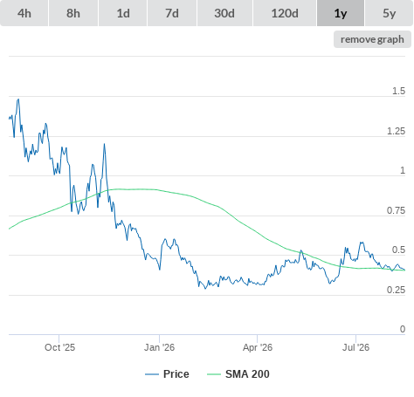This screenshot has width=414, height=397.
Task: Click the remove graph button
Action: pos(372,39)
